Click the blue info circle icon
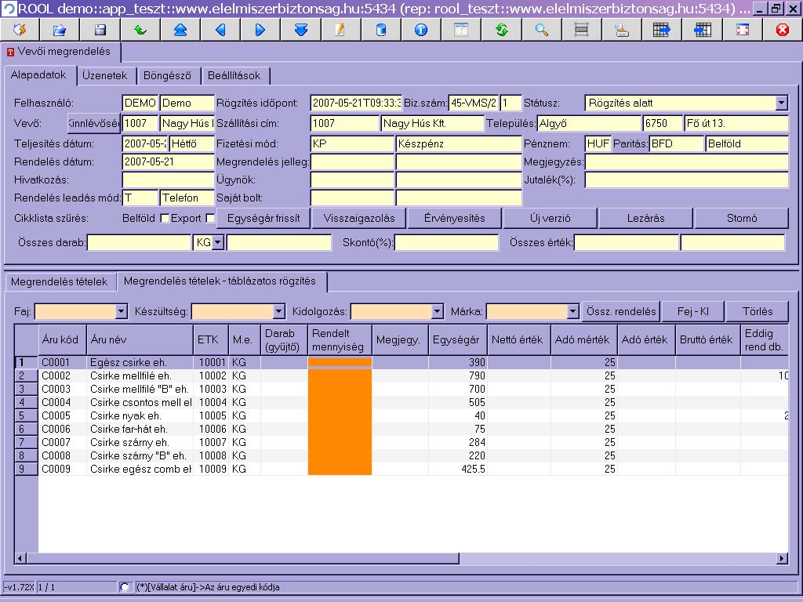Image resolution: width=803 pixels, height=602 pixels. pyautogui.click(x=421, y=30)
